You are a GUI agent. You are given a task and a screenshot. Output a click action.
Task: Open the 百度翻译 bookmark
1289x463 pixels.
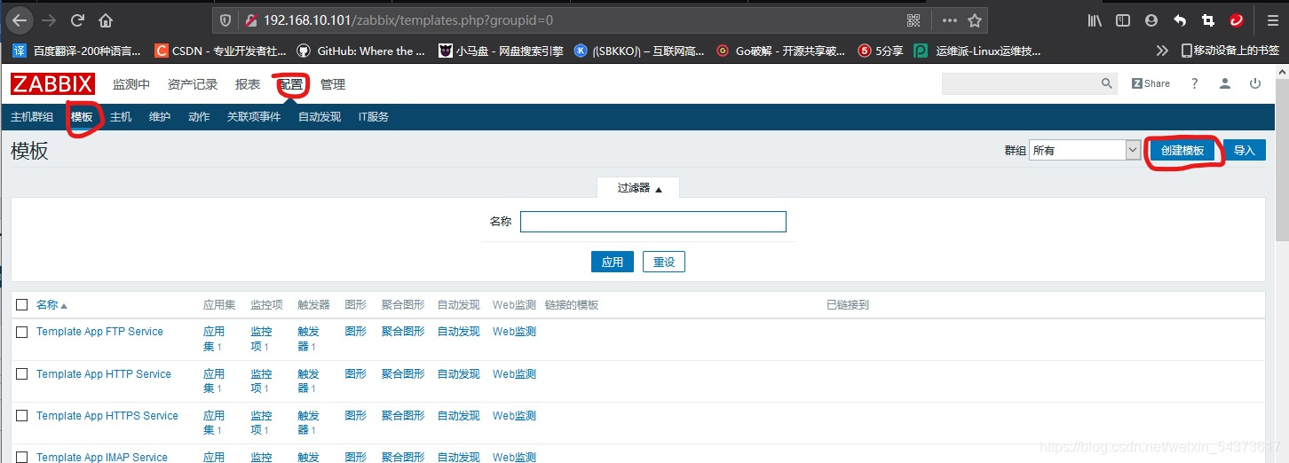[x=76, y=51]
